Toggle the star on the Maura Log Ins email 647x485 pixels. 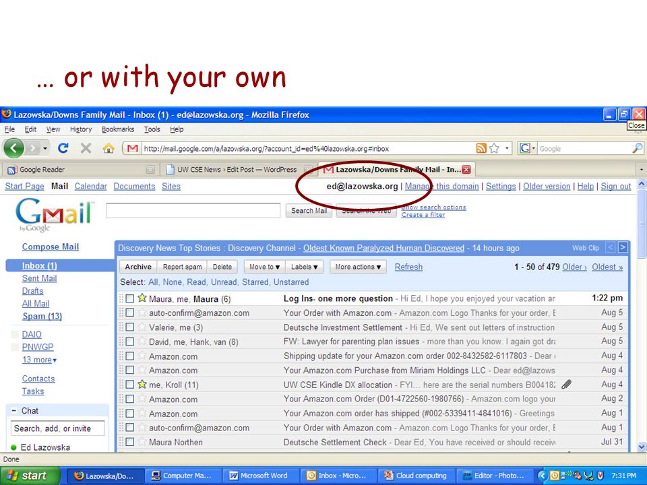coord(142,298)
